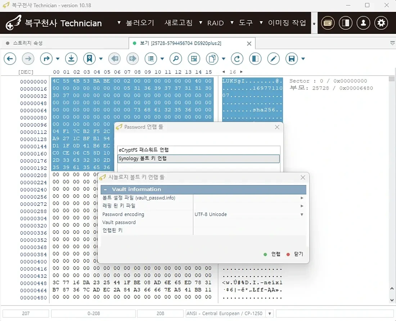Close the Password 언랩 툴 dialog
Screen dimensions: 396x321
[x=277, y=127]
